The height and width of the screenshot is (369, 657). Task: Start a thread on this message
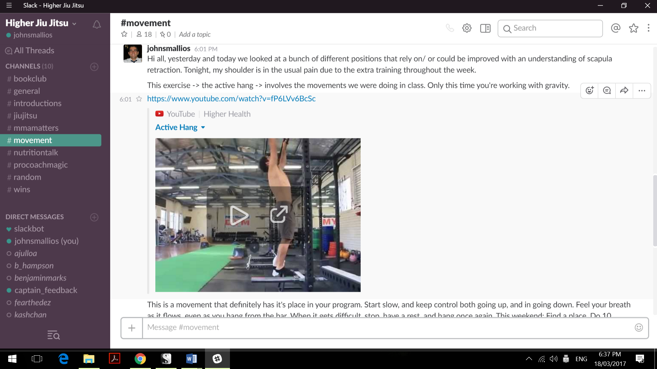[x=607, y=91]
